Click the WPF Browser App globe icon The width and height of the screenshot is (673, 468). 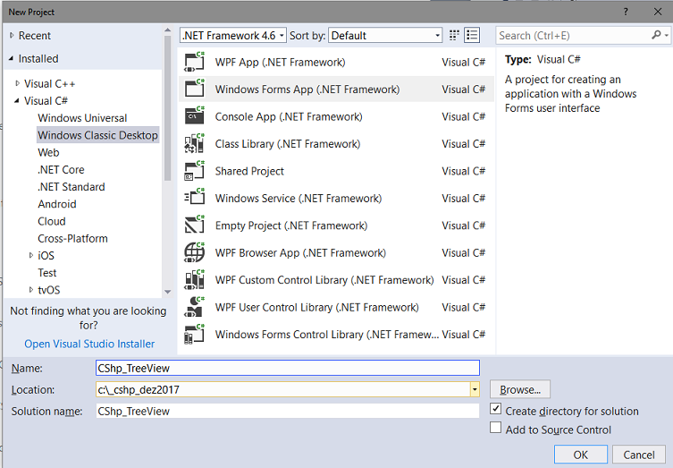[x=195, y=252]
